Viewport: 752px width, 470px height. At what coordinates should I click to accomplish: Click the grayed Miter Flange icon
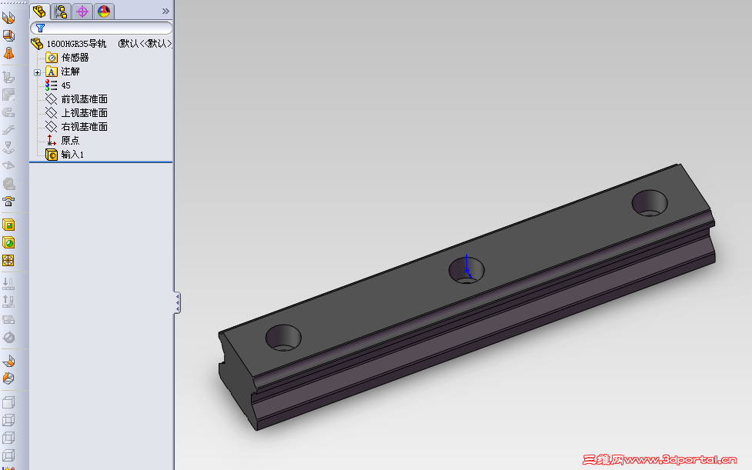coord(8,95)
